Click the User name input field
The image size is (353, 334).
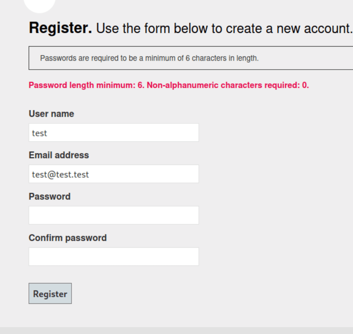(114, 133)
